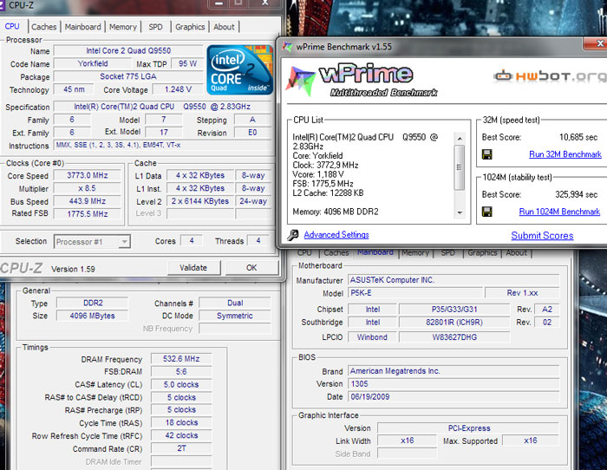Click the processor name Intel Core 2 Quad Q9550
The height and width of the screenshot is (470, 607).
tap(128, 50)
